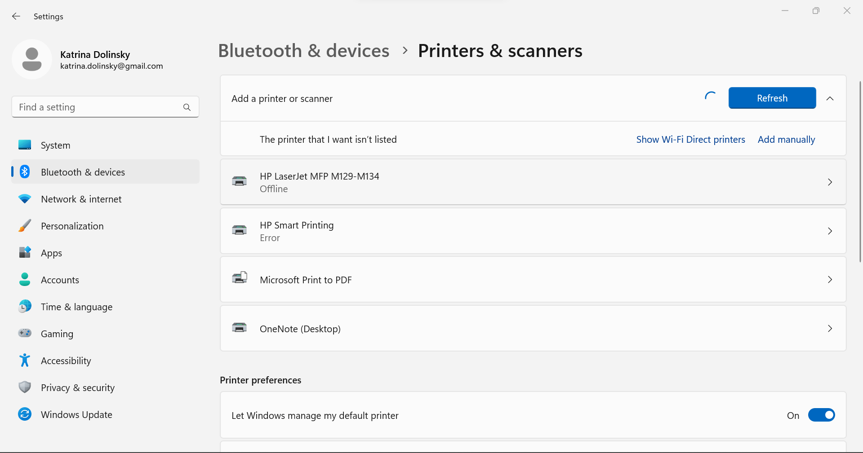Restore down the Settings window
Viewport: 863px width, 453px height.
pyautogui.click(x=816, y=11)
